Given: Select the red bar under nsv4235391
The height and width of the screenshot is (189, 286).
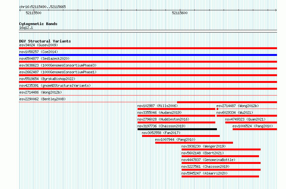Looking at the screenshot, I should pos(148,89).
